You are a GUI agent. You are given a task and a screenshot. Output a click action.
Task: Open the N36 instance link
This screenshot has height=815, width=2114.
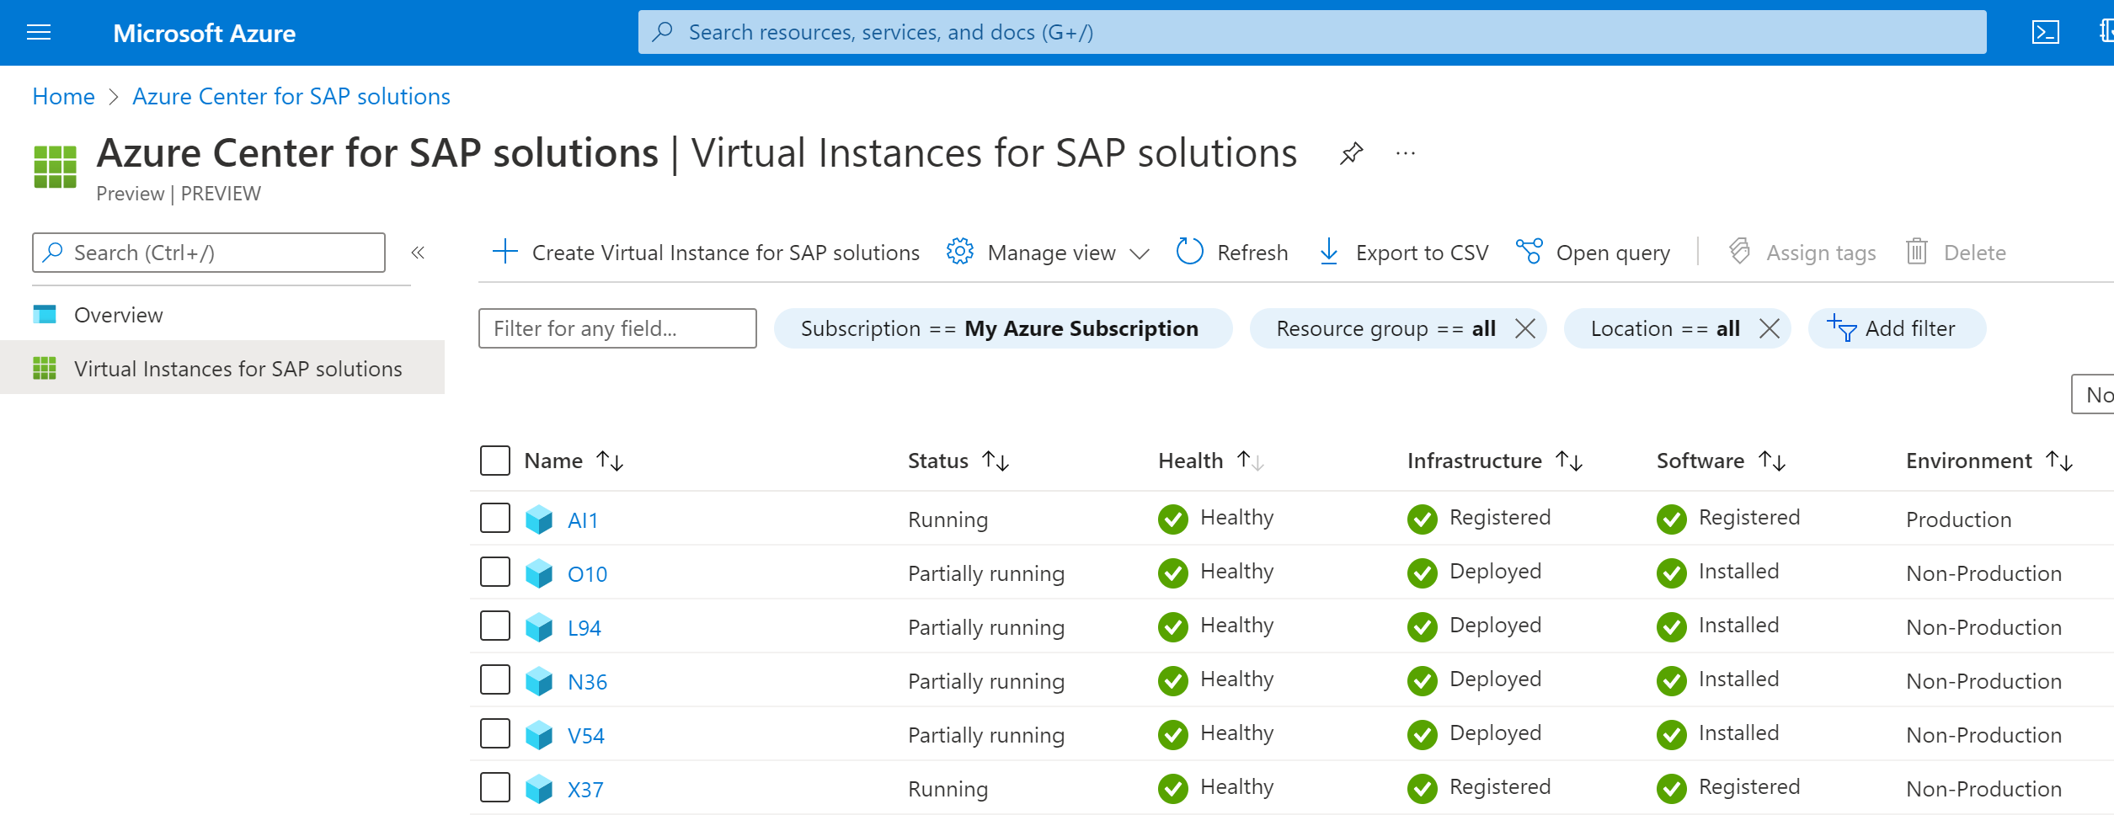(587, 682)
